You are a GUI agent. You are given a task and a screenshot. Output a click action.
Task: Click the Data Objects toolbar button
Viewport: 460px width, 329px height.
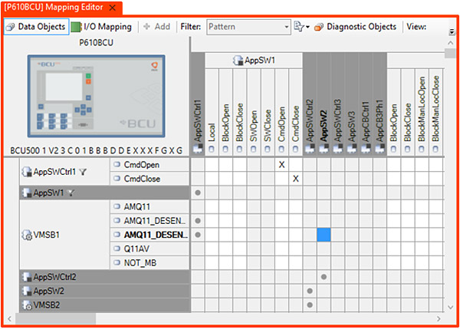[x=36, y=27]
